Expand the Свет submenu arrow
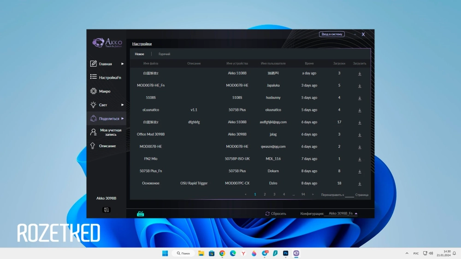461x259 pixels. pos(123,105)
